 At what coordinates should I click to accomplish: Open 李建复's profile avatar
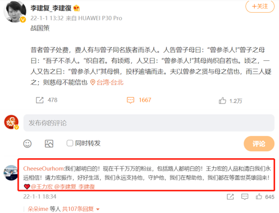click(x=15, y=12)
